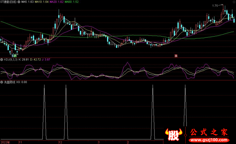Screen dimensions: 236x144
Task: Click the 1.24 low price annotation
Action: 16,54
